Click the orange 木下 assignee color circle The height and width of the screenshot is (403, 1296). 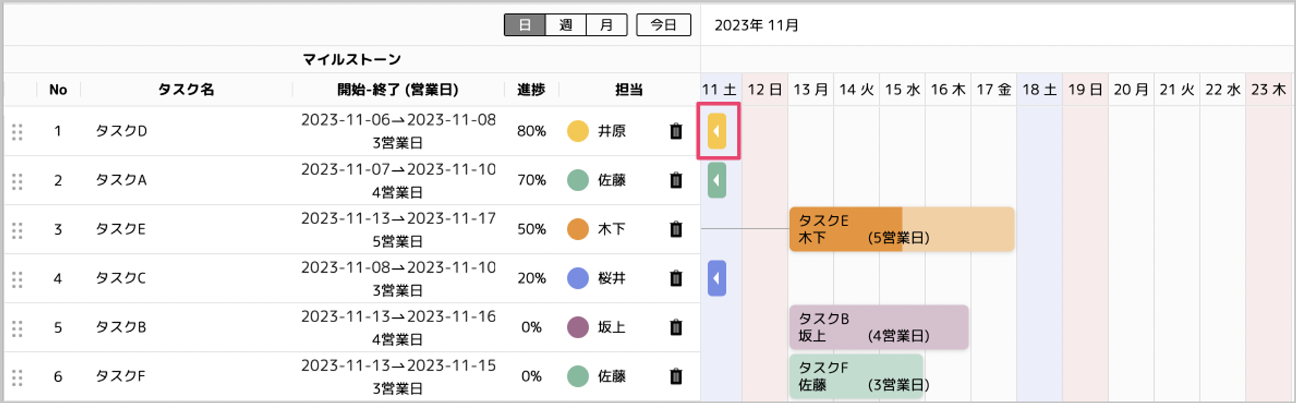[578, 229]
